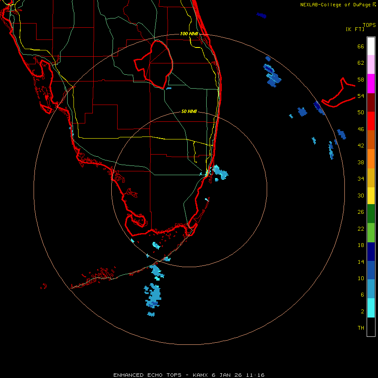Click Lake Okeechobee outline on the map
Screen dimensions: 378x378
[154, 64]
